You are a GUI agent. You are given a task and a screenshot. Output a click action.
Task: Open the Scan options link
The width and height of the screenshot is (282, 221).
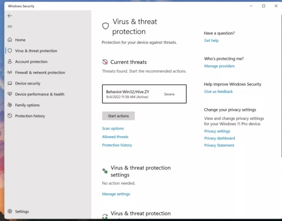[x=113, y=129]
